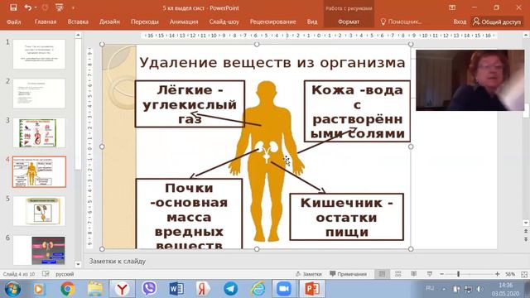Click the Лёгкие - углекислый газ text box
530x298 pixels.
tap(190, 103)
